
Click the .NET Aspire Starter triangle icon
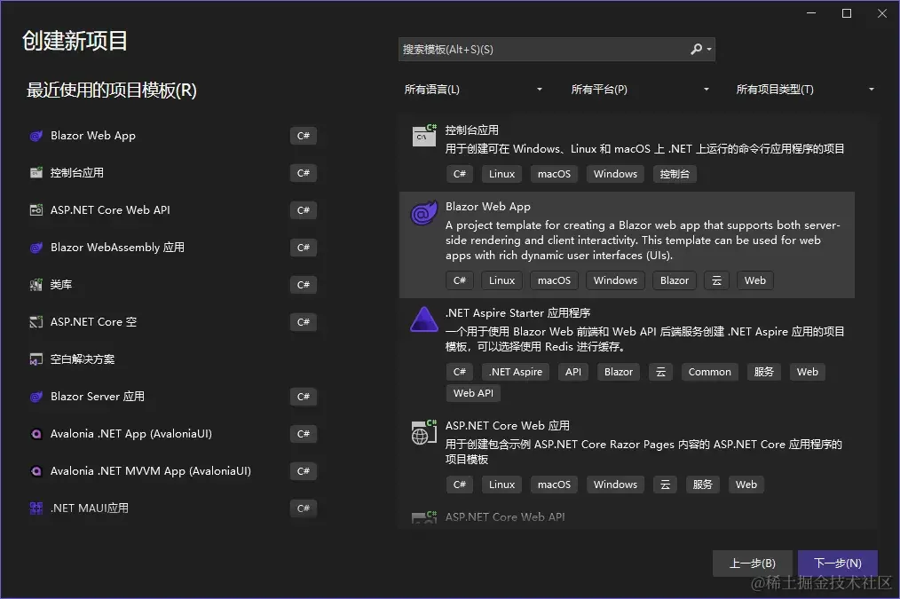pyautogui.click(x=423, y=319)
